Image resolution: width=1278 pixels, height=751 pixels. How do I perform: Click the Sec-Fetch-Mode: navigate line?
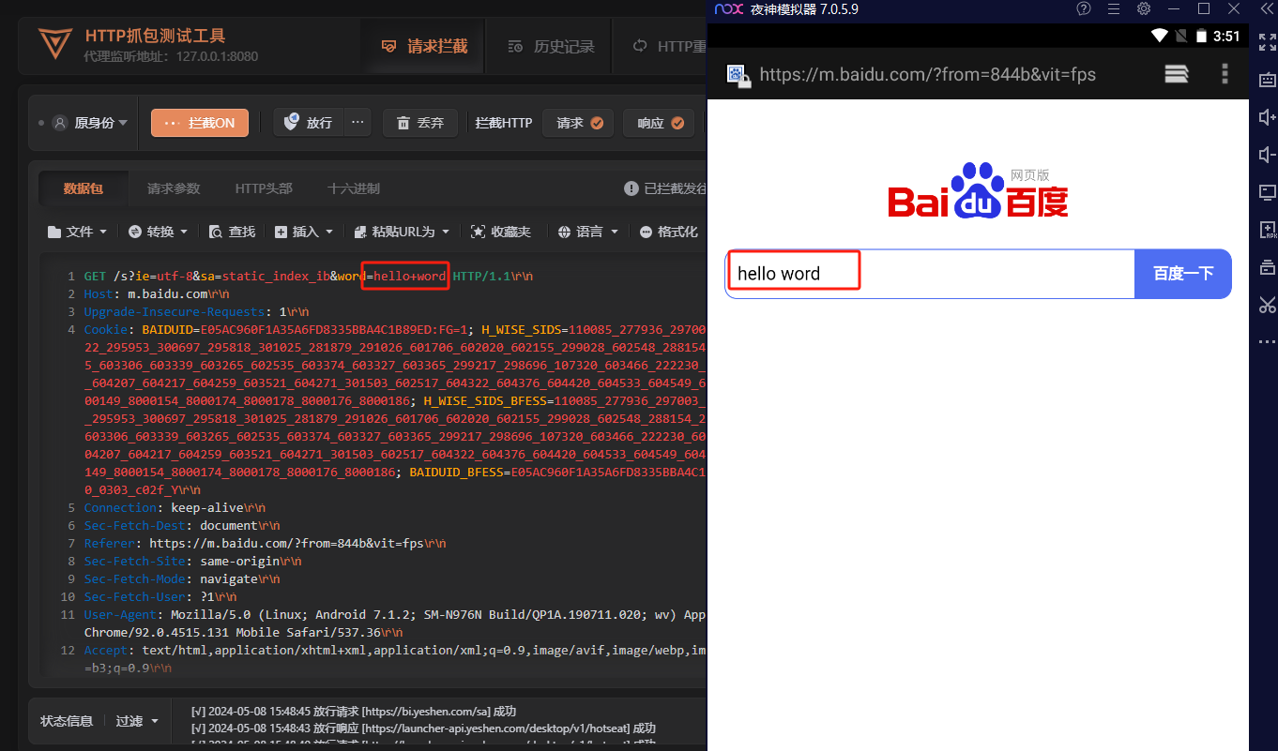coord(182,579)
